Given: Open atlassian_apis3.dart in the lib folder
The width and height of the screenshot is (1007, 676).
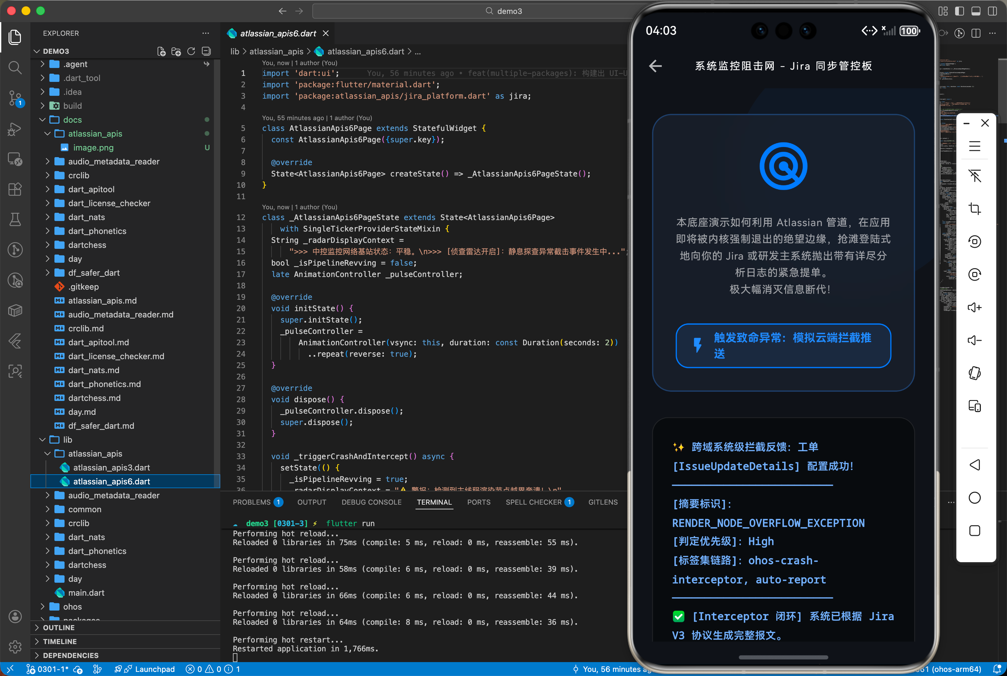Looking at the screenshot, I should pos(111,467).
